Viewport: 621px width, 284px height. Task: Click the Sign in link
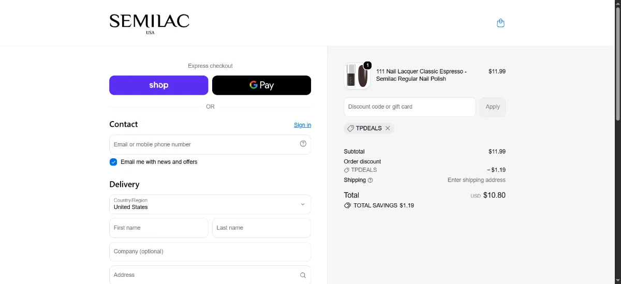[302, 125]
